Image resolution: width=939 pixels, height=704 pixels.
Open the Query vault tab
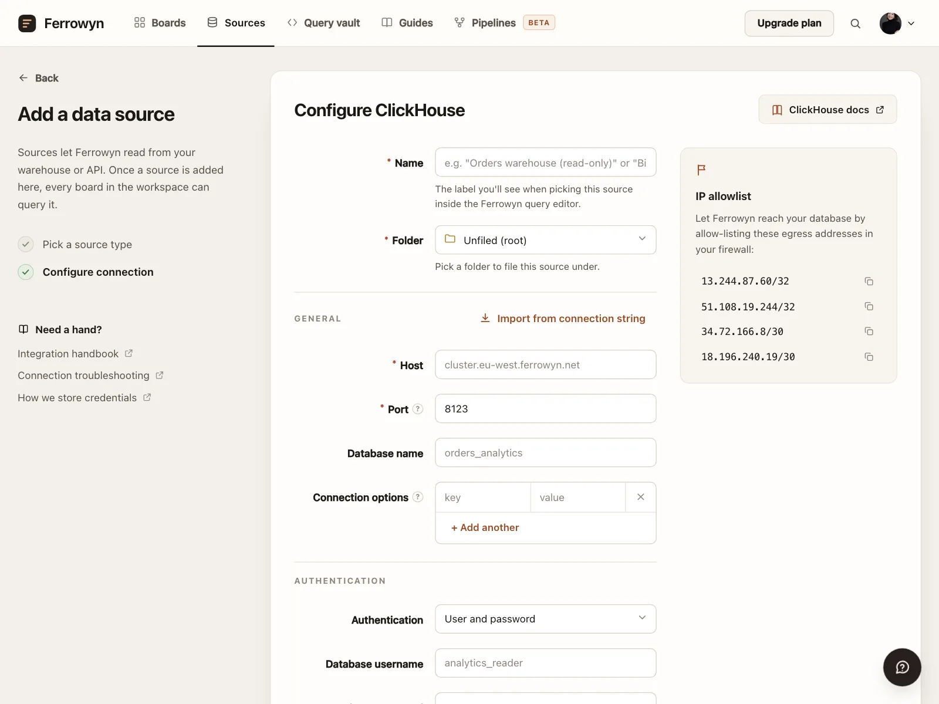[323, 23]
